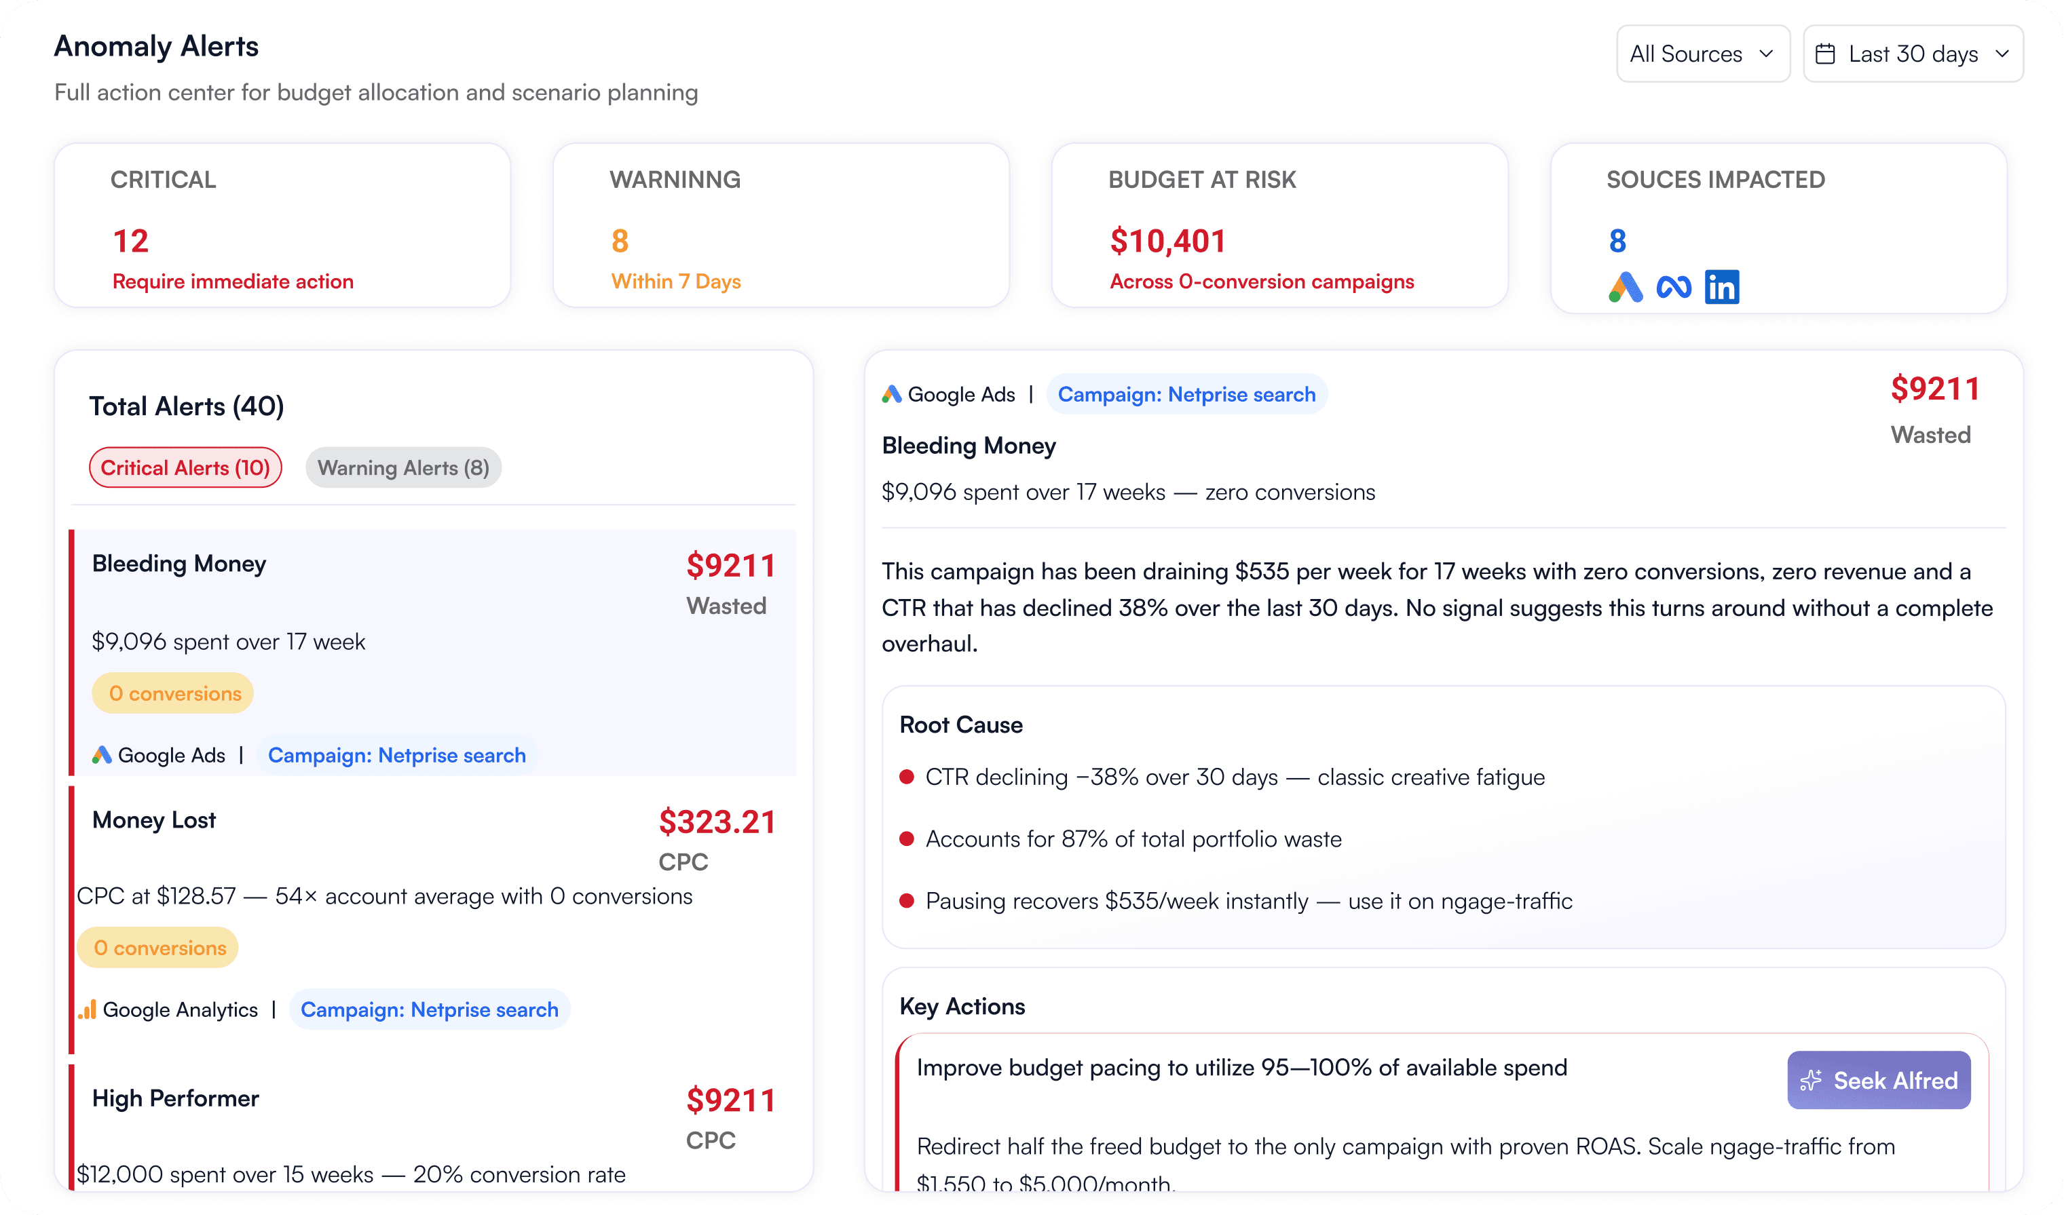This screenshot has width=2064, height=1215.
Task: Open Campaign: Netprise search link in detail header
Action: (1186, 395)
